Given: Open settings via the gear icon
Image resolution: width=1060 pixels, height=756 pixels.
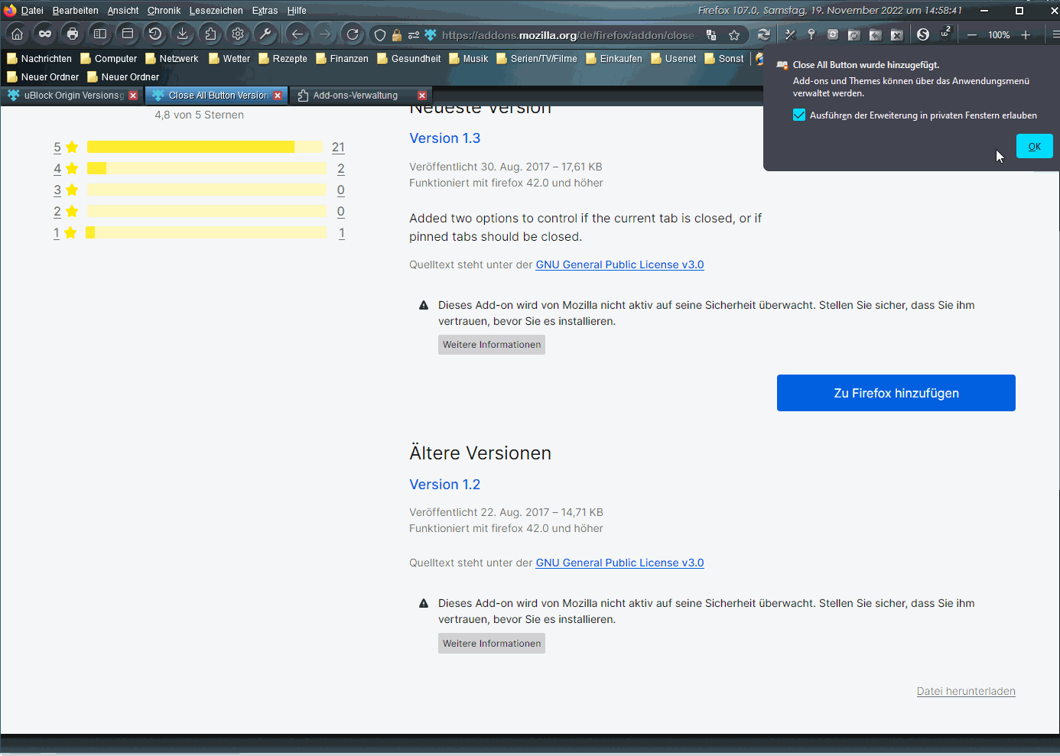Looking at the screenshot, I should tap(238, 34).
